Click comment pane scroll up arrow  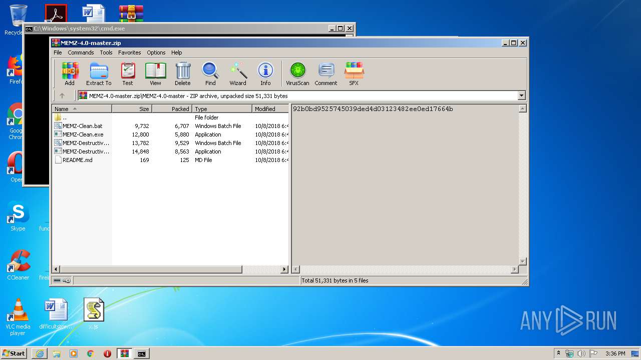(522, 108)
